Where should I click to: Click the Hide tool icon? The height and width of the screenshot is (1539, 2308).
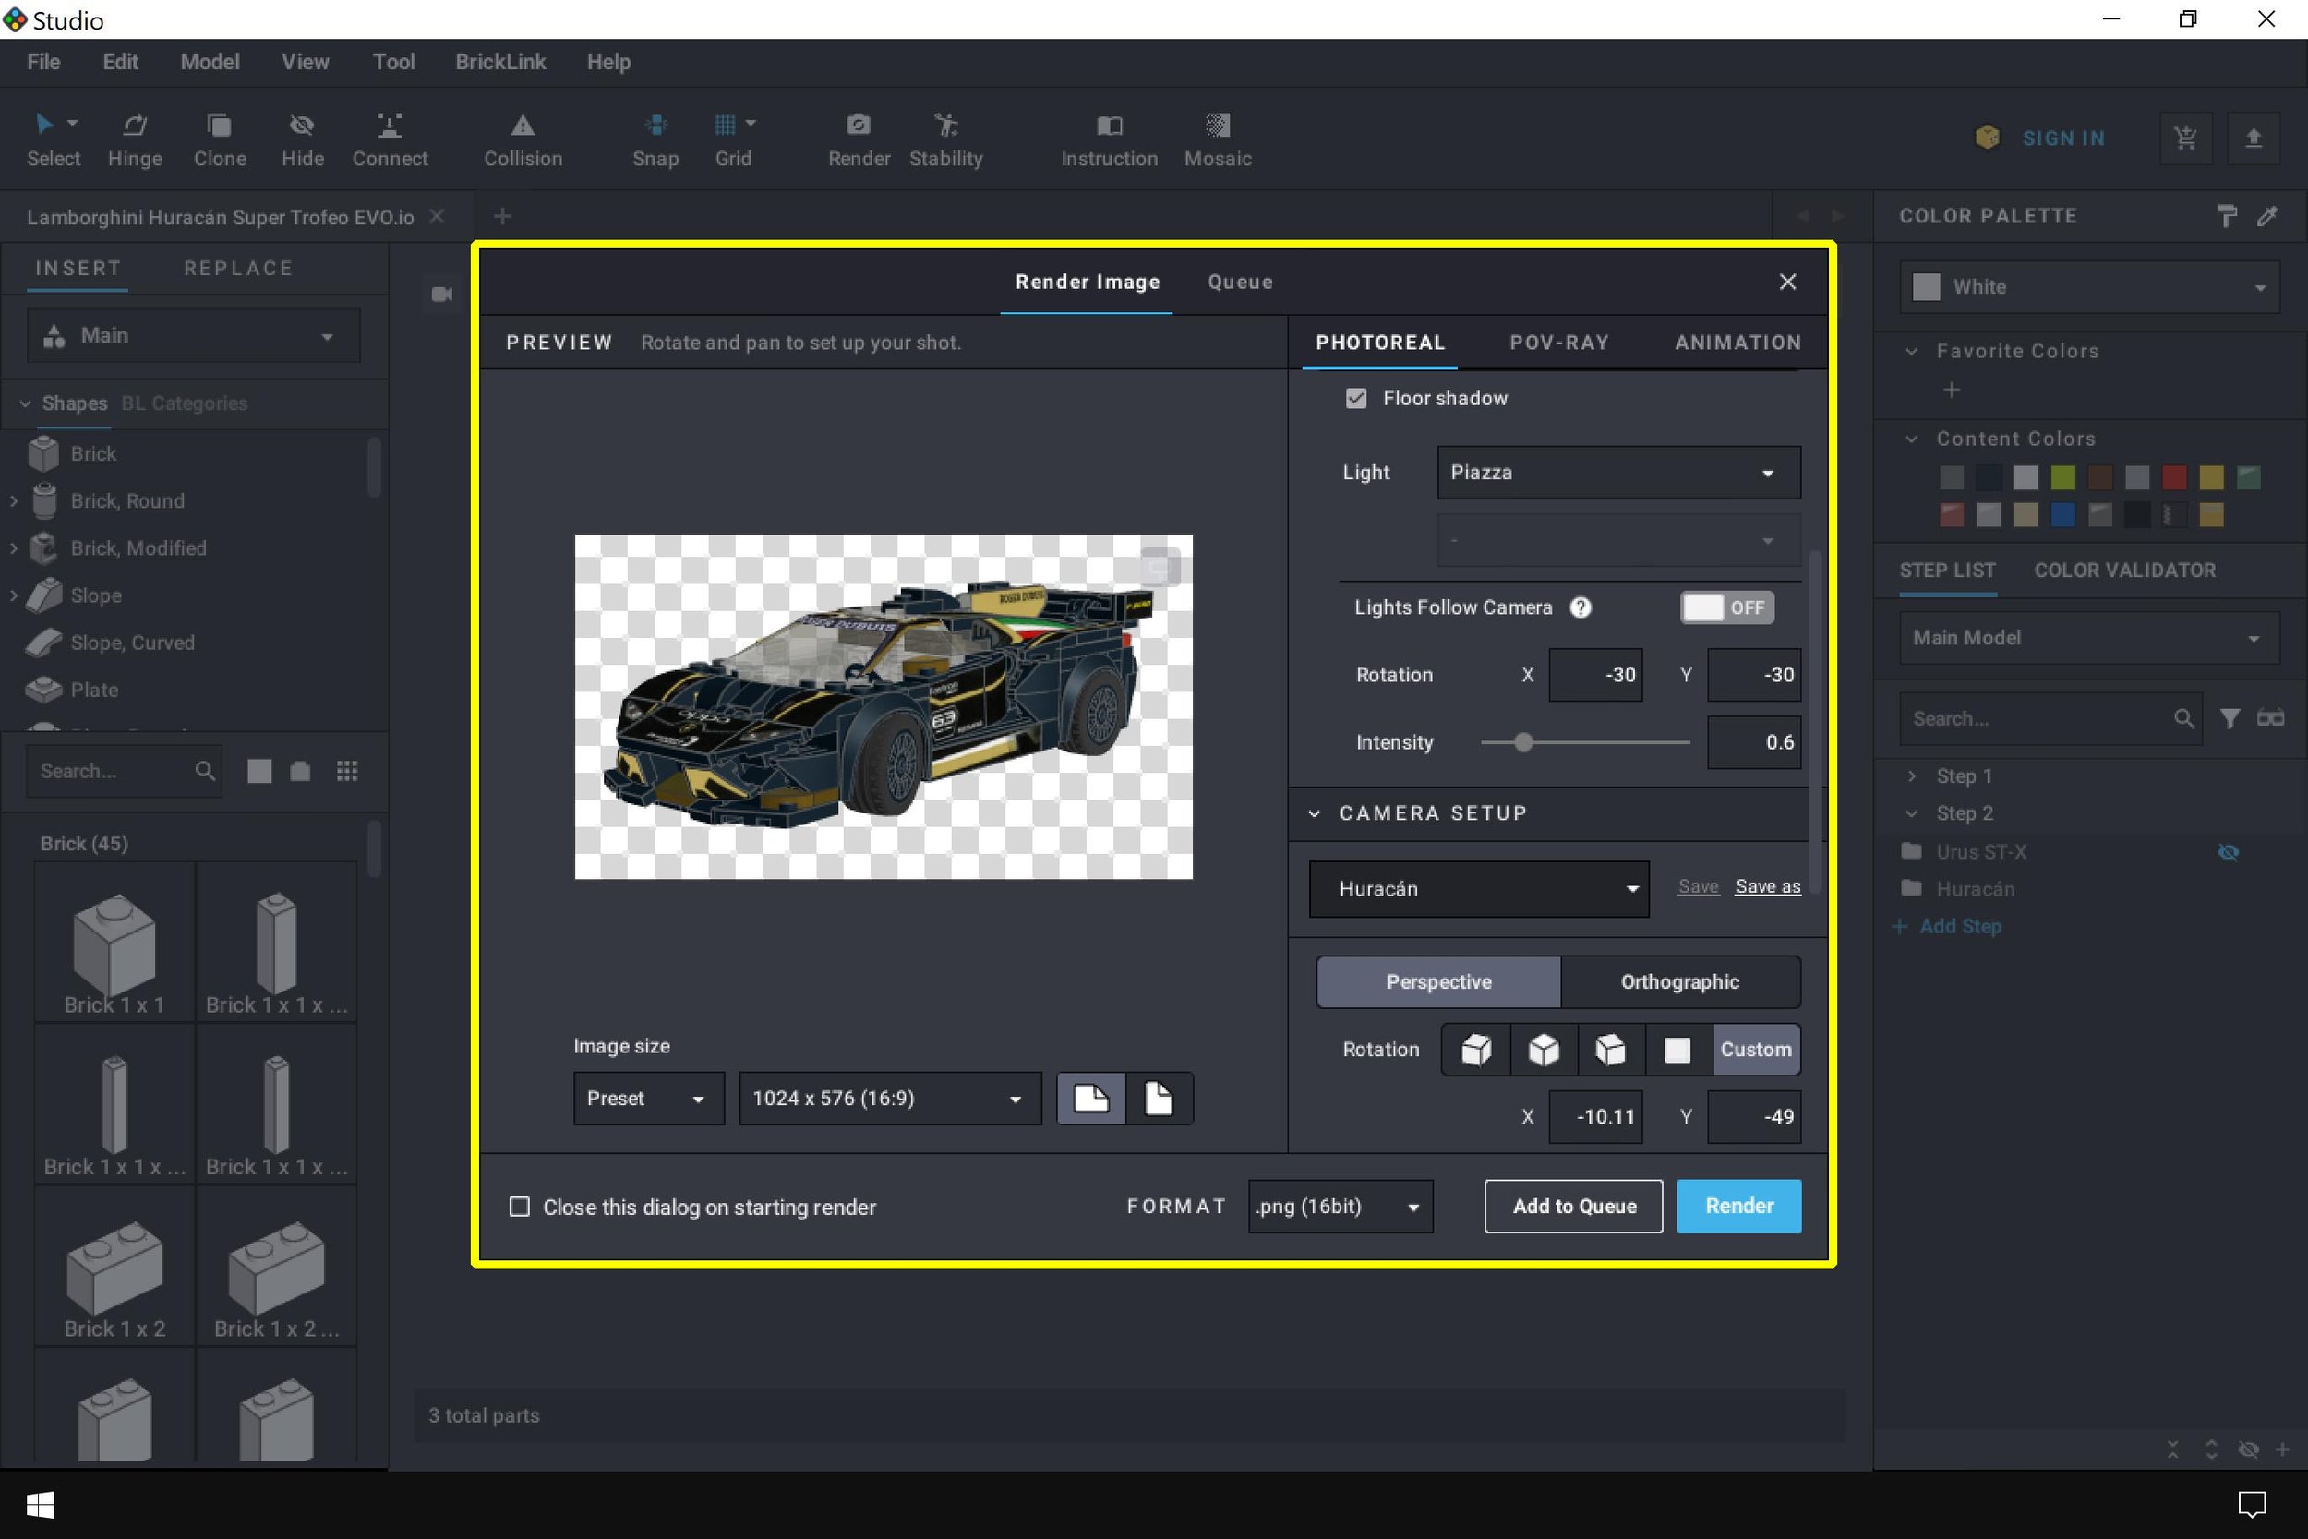tap(302, 139)
